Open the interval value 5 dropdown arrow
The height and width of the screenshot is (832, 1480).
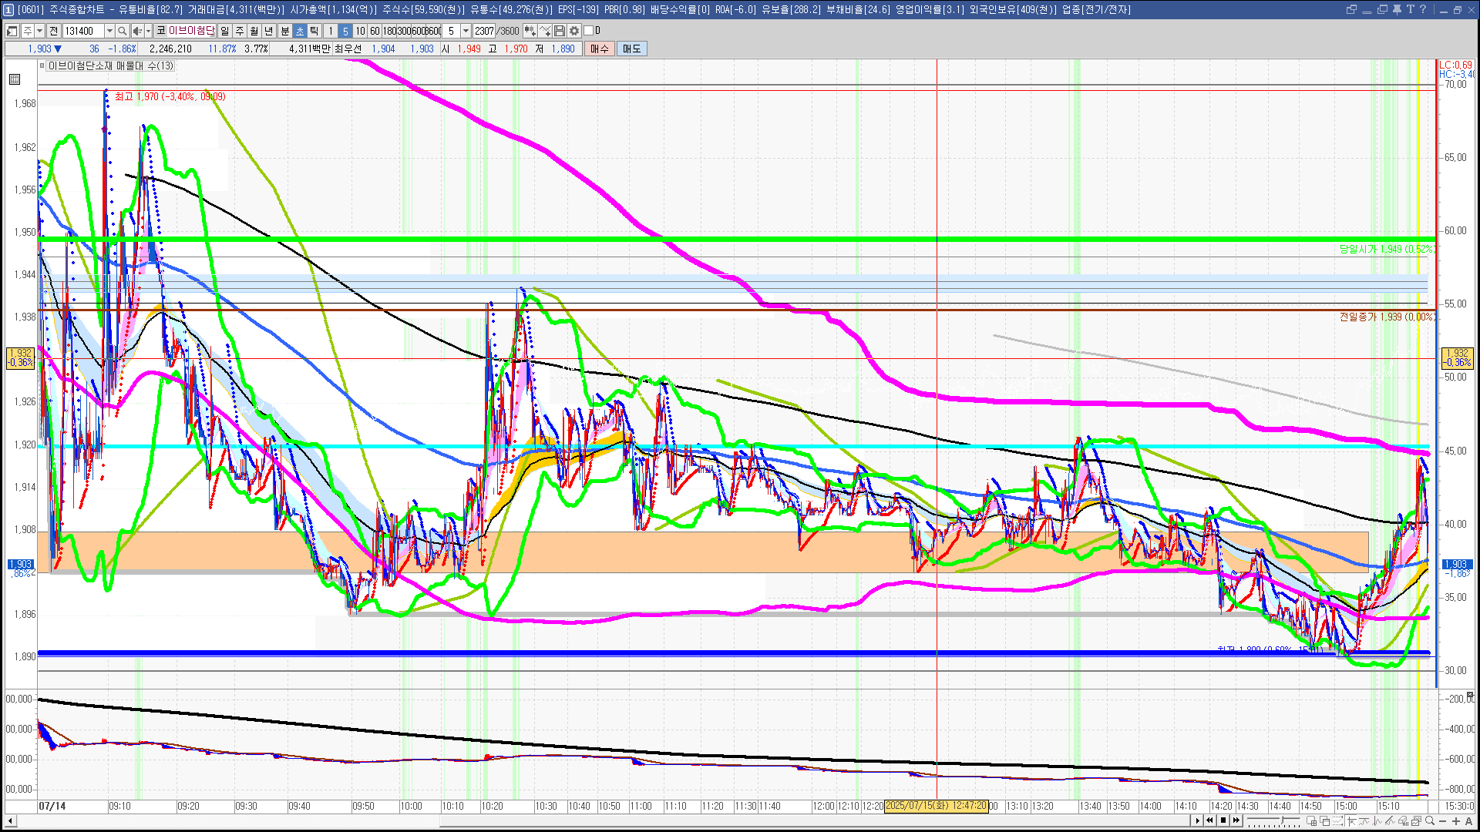point(466,31)
